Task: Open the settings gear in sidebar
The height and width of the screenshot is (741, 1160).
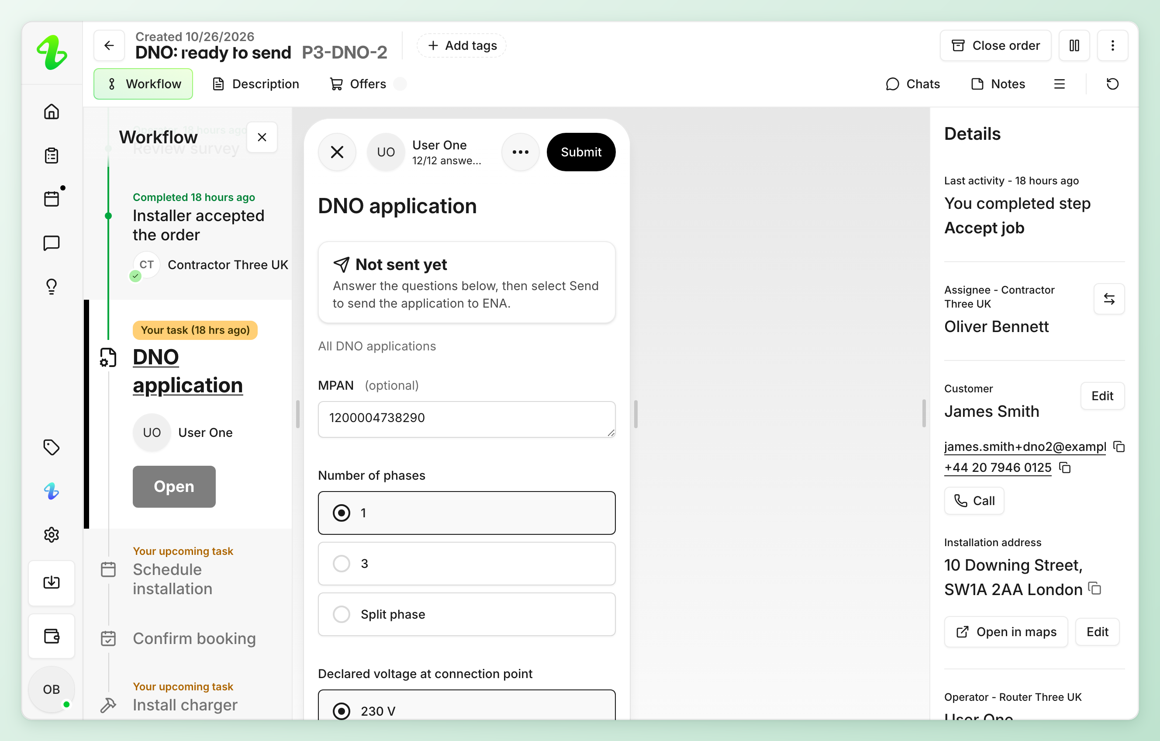Action: pyautogui.click(x=52, y=535)
